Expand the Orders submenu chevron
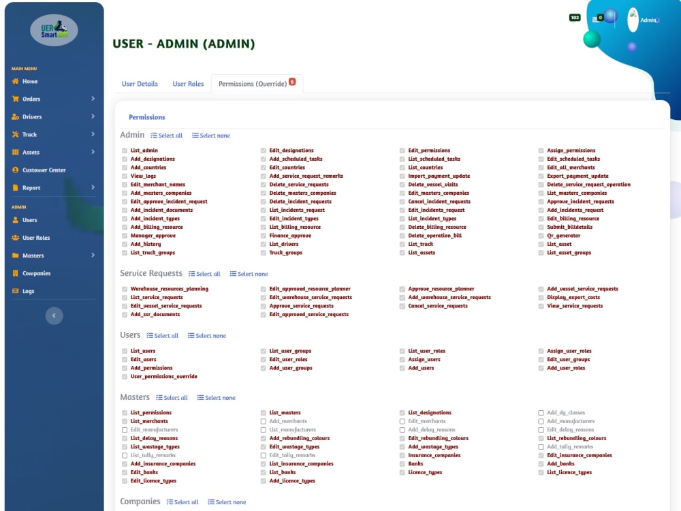 click(x=93, y=99)
